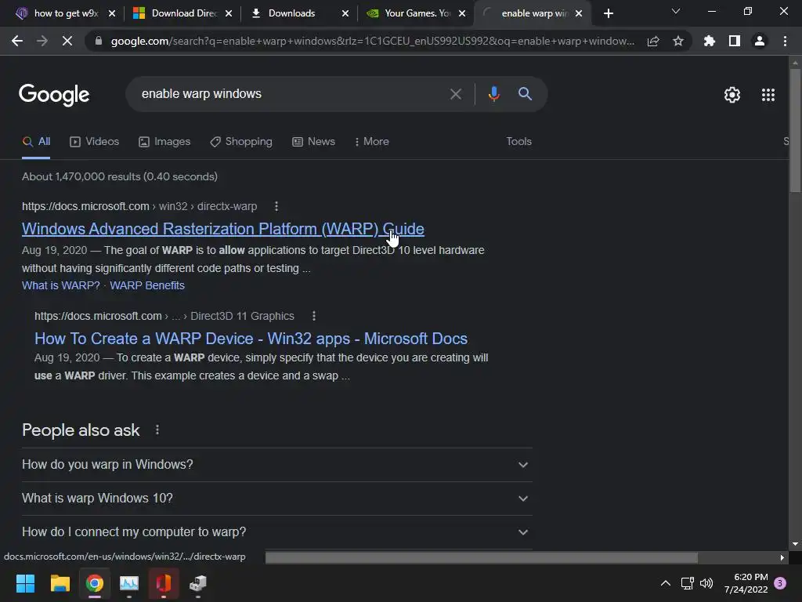Viewport: 802px width, 602px height.
Task: Open a new tab with the plus button
Action: point(608,13)
